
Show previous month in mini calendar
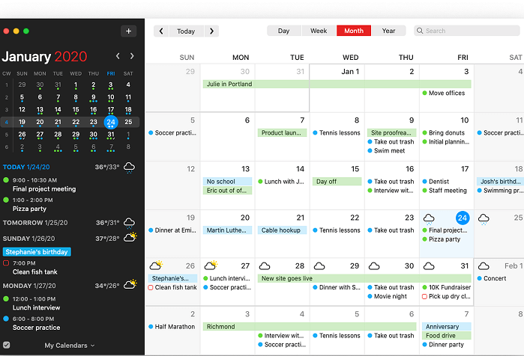(x=118, y=56)
